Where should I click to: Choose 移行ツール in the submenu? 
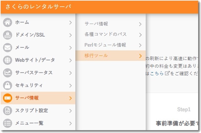[111, 55]
